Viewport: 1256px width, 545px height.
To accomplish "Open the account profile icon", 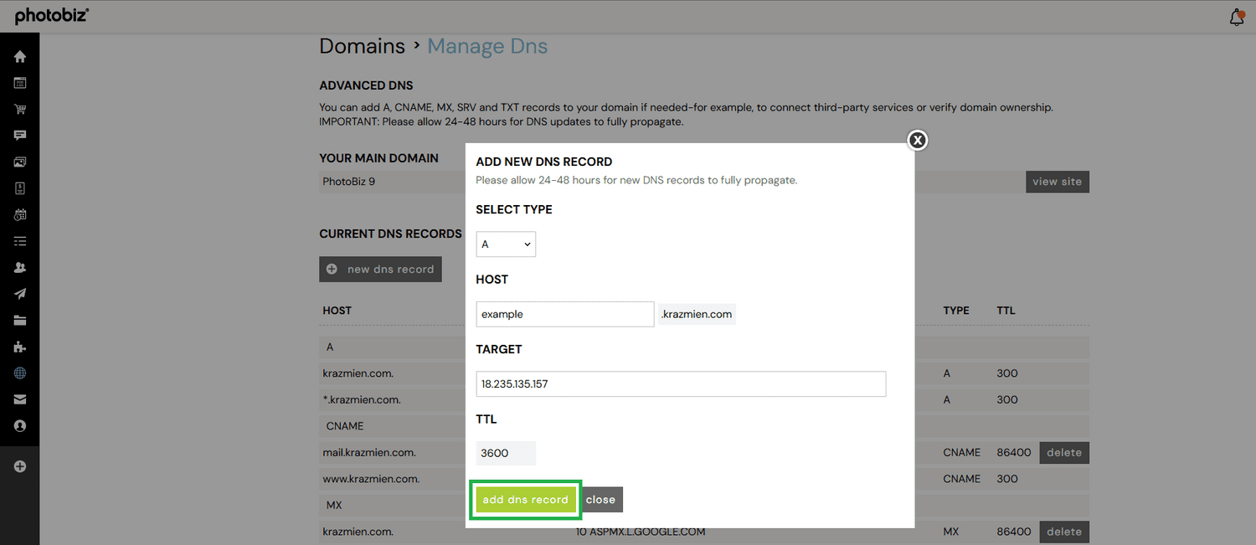I will (20, 425).
